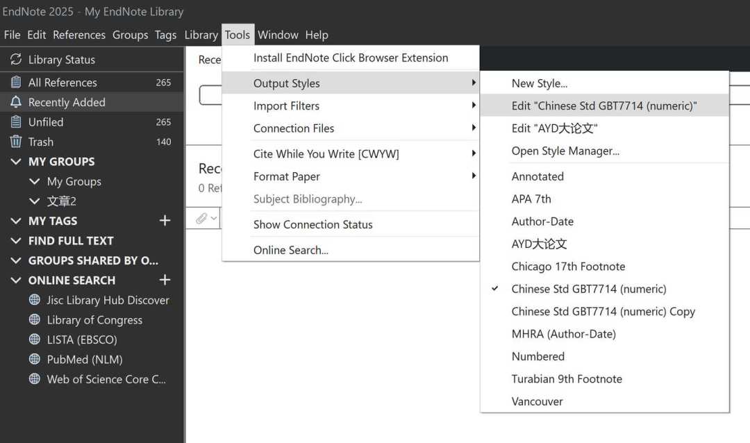Open Library Status in the sidebar
This screenshot has width=750, height=443.
tap(92, 59)
